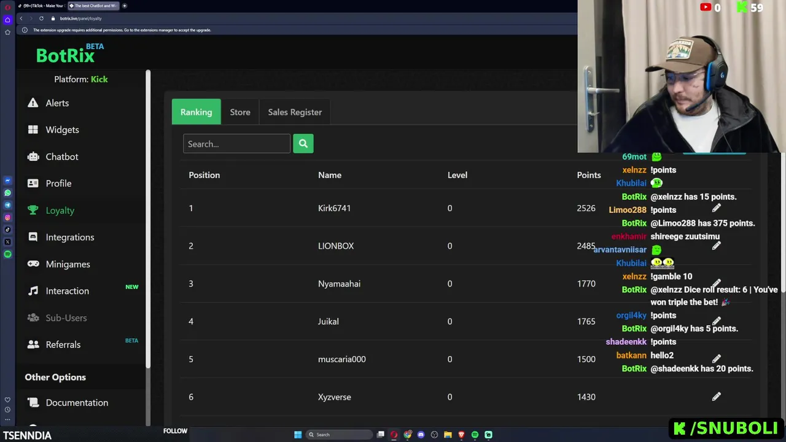Open Spotify from the taskbar

(x=475, y=435)
